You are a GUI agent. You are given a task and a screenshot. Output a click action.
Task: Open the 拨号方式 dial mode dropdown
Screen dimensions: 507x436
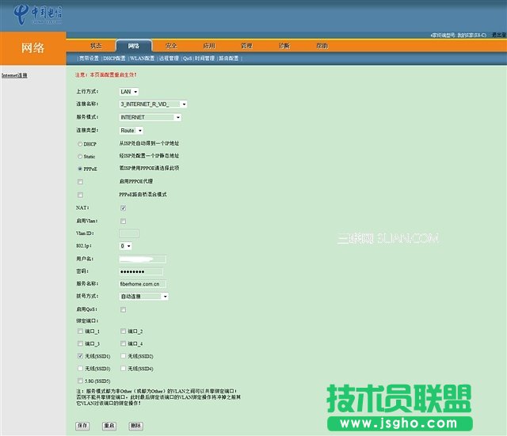coord(143,297)
